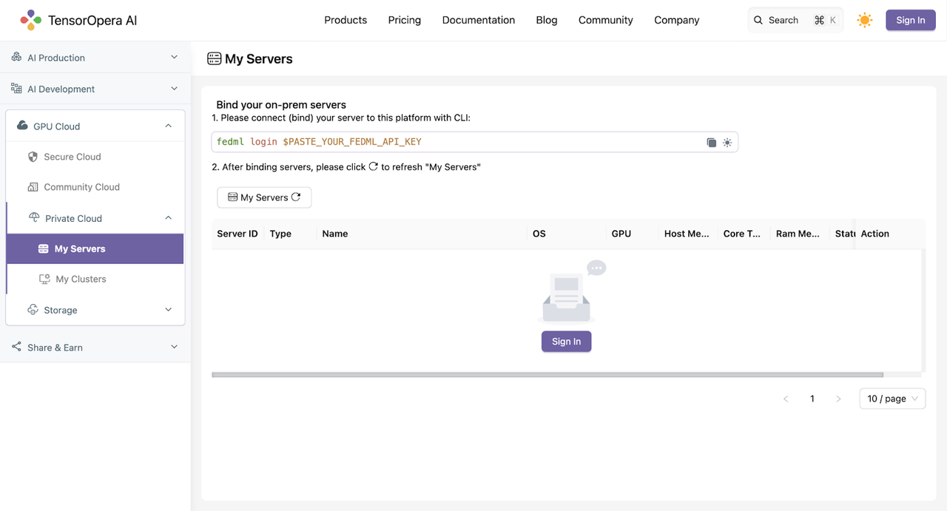947x511 pixels.
Task: Click the "Bind your on-prem servers" heading
Action: click(x=281, y=105)
